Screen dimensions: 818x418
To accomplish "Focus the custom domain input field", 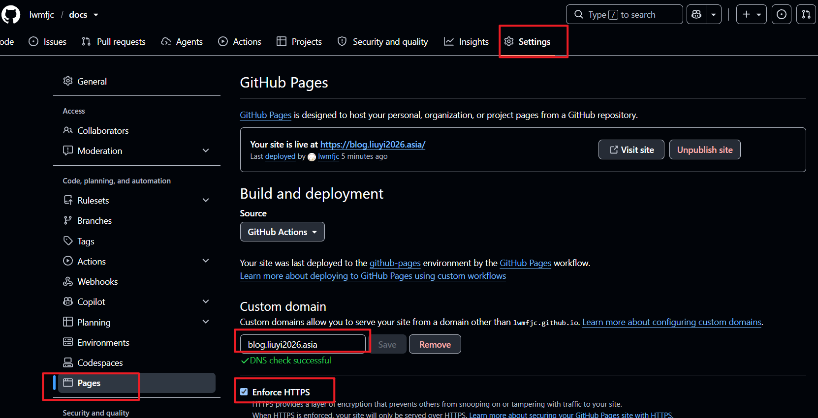I will (303, 345).
